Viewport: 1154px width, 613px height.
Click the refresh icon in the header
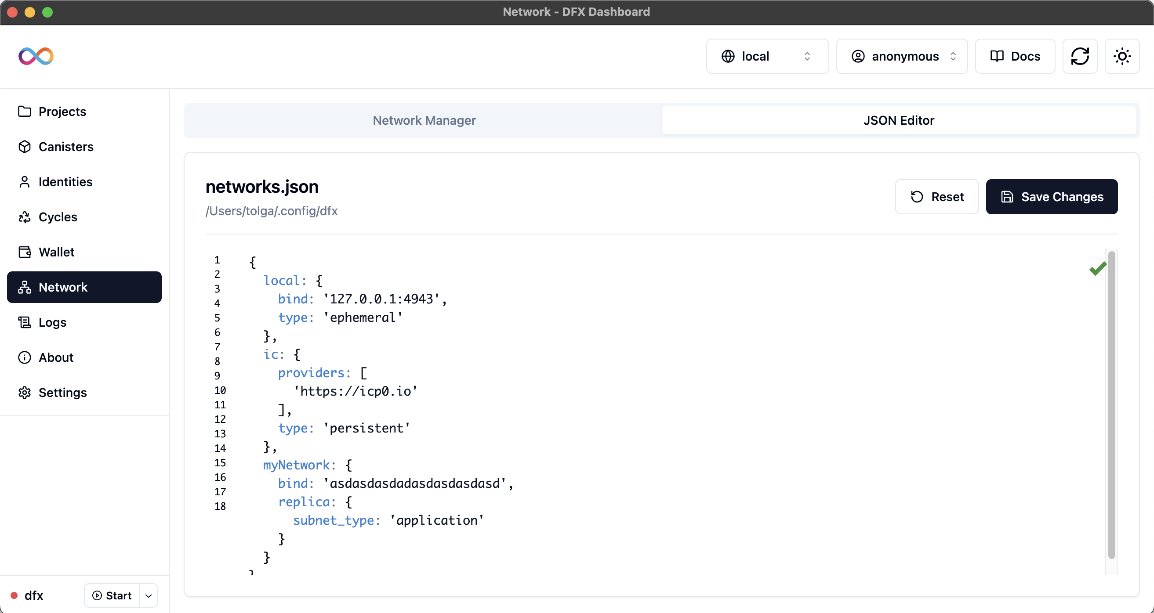coord(1080,56)
